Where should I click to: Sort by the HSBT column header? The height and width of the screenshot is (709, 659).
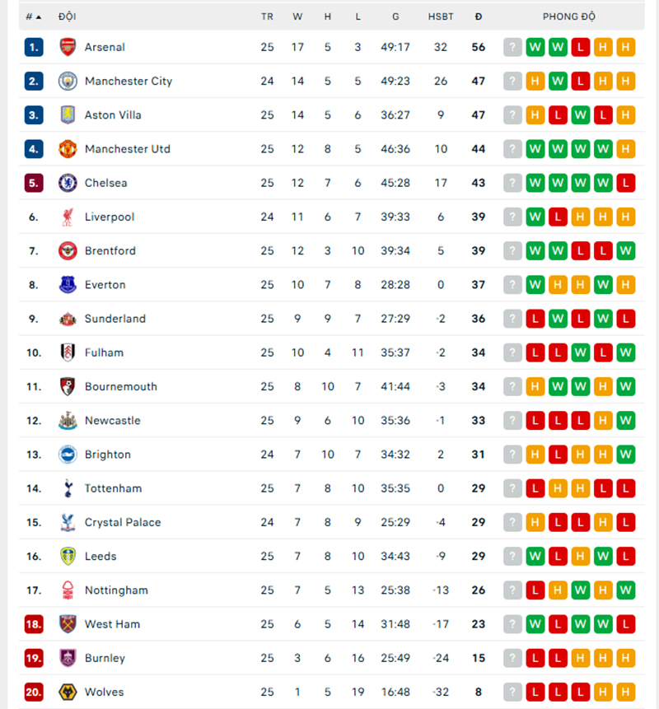click(x=441, y=16)
